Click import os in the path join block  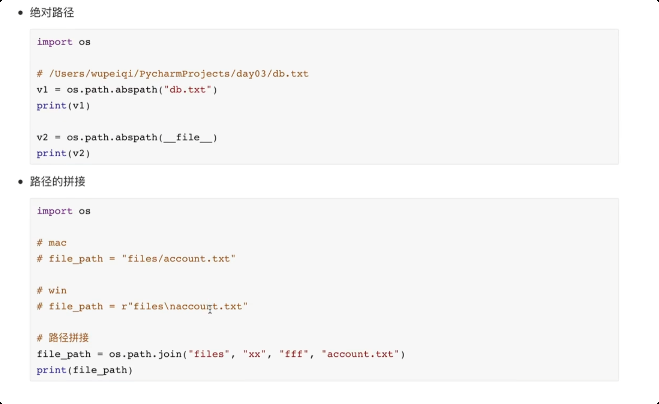point(64,211)
